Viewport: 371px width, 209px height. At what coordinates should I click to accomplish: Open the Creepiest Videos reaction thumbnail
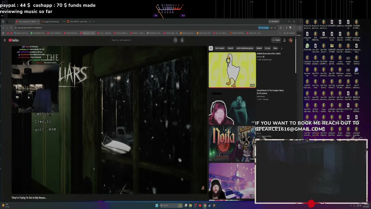(x=232, y=107)
